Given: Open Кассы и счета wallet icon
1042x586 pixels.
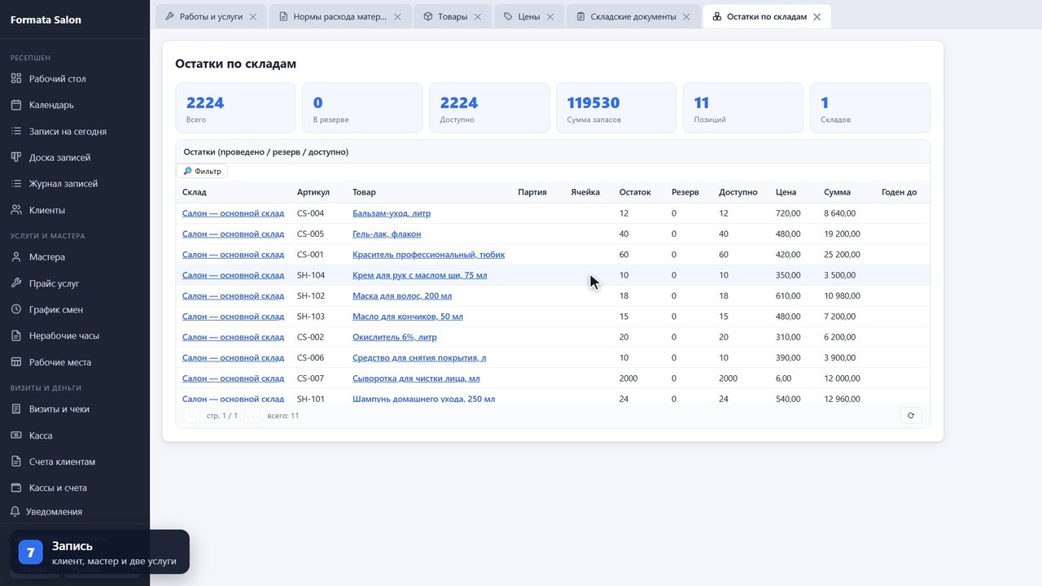Looking at the screenshot, I should point(15,488).
